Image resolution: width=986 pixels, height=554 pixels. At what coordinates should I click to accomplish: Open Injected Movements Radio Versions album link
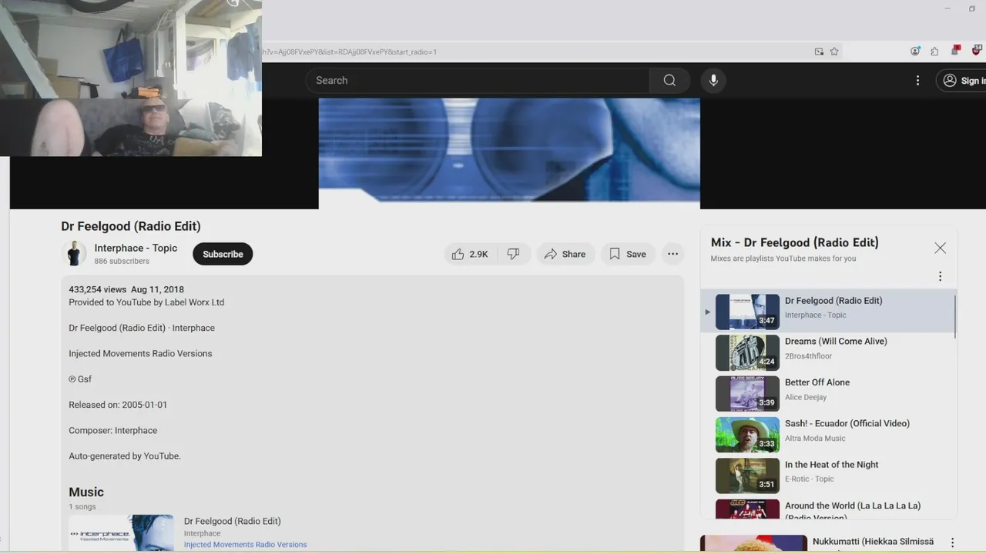[x=245, y=545]
